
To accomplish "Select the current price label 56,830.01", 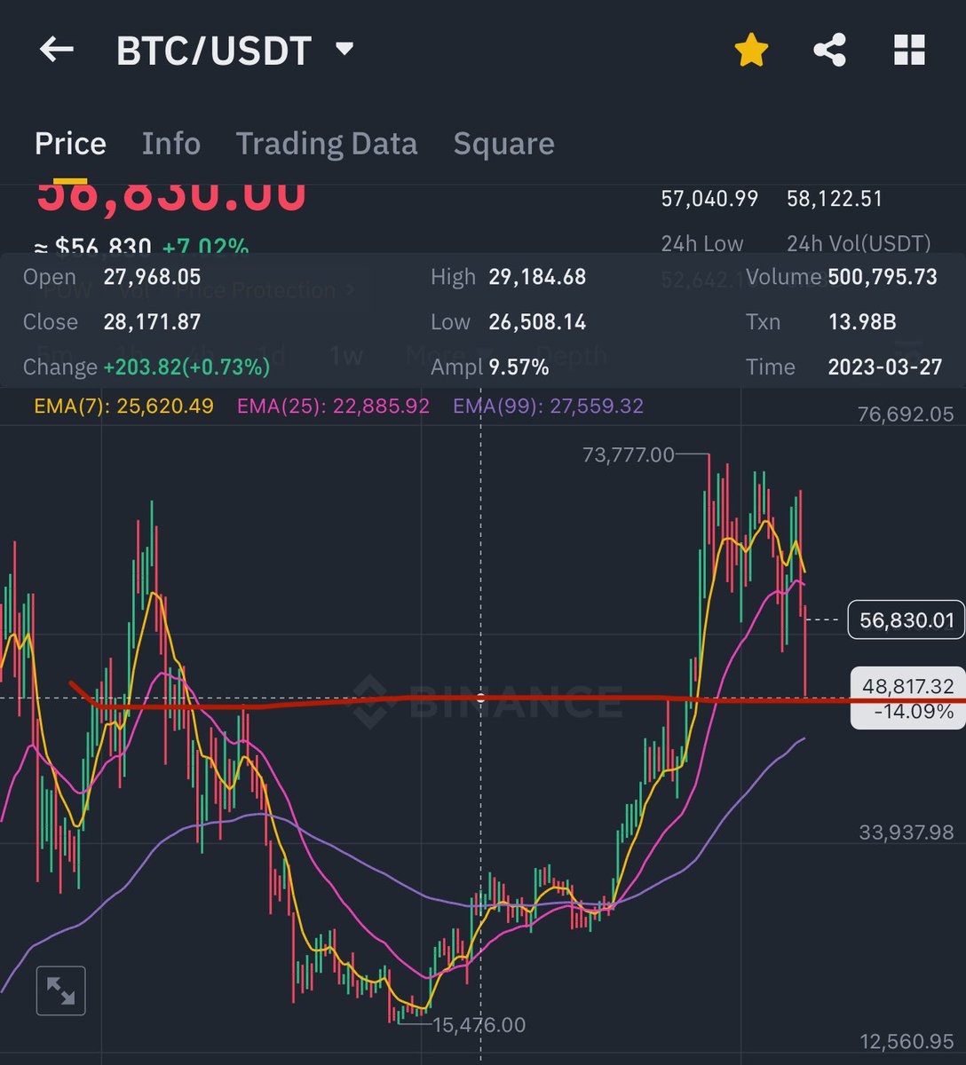I will pos(907,619).
